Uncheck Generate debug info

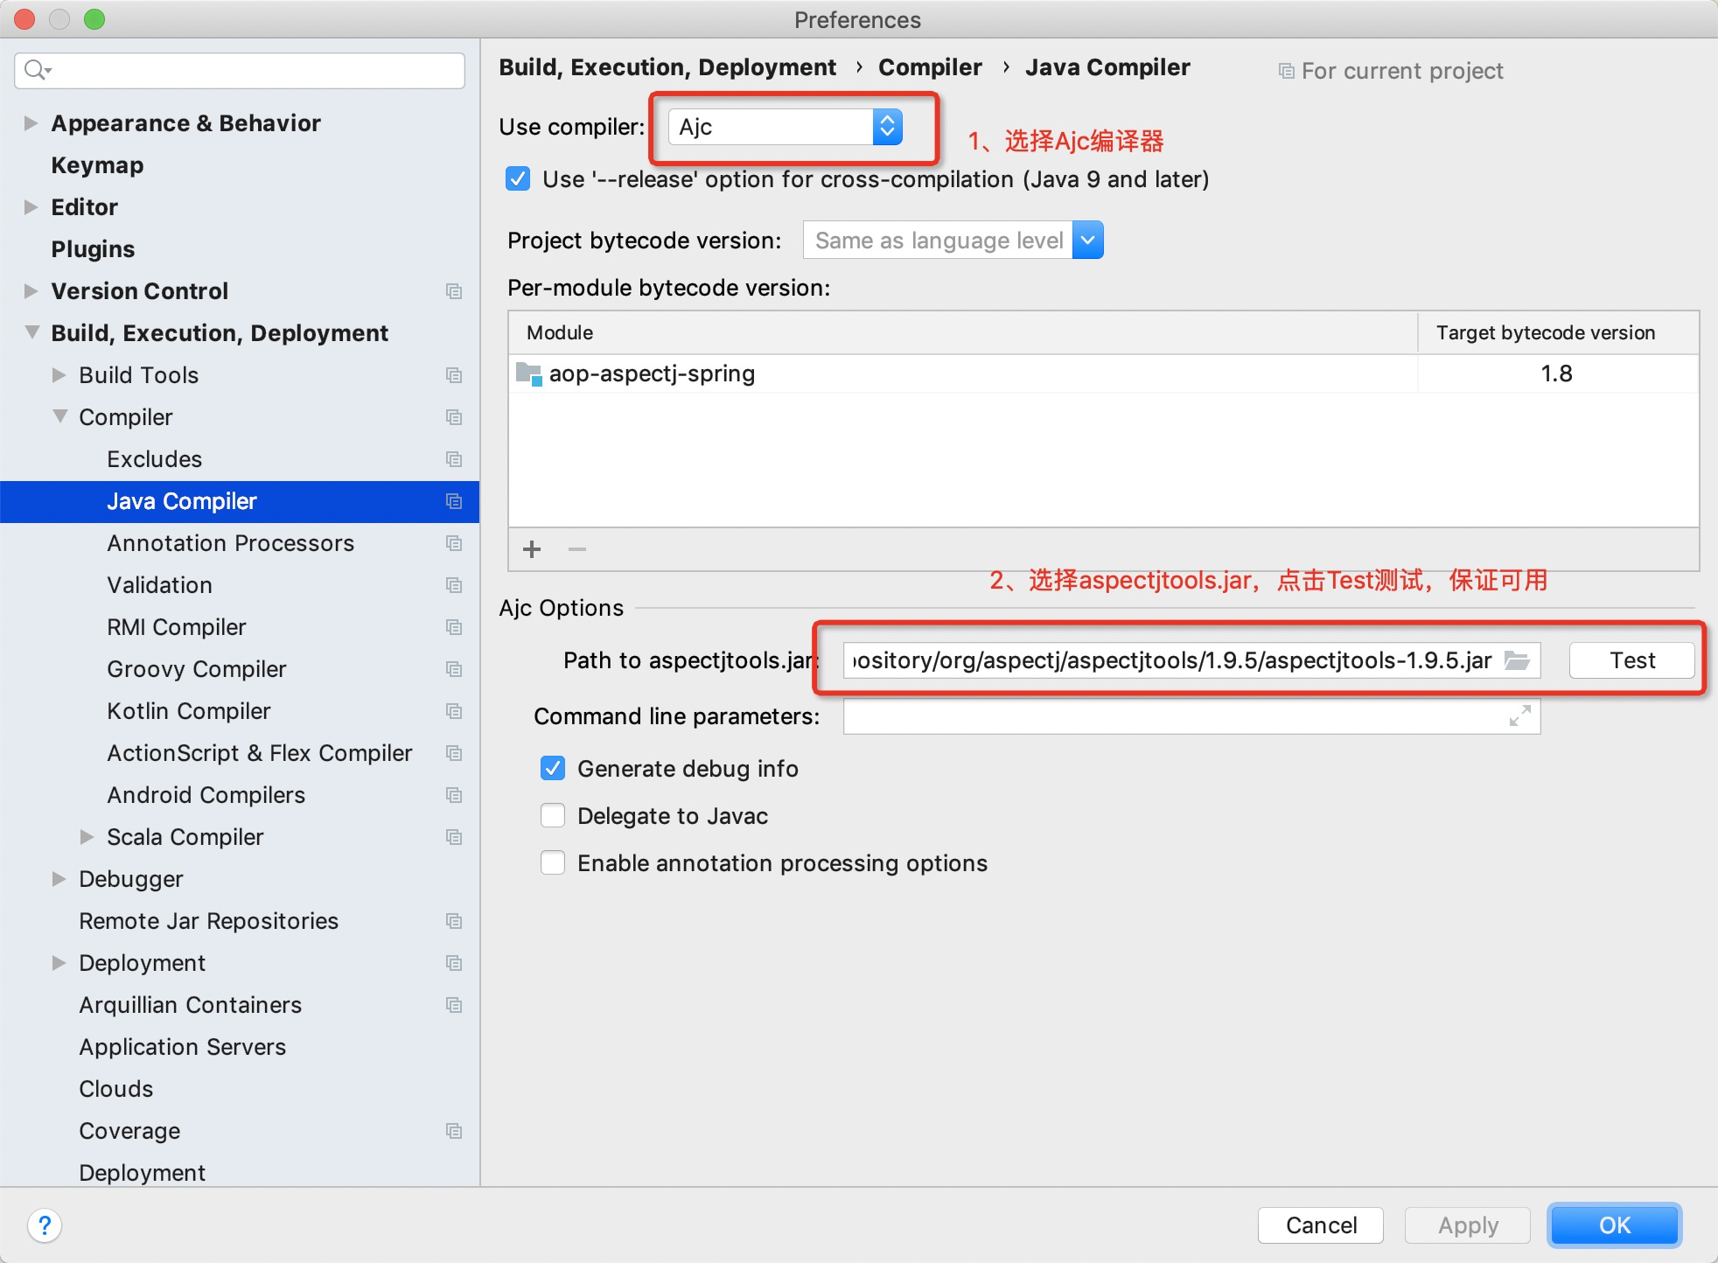click(x=553, y=769)
